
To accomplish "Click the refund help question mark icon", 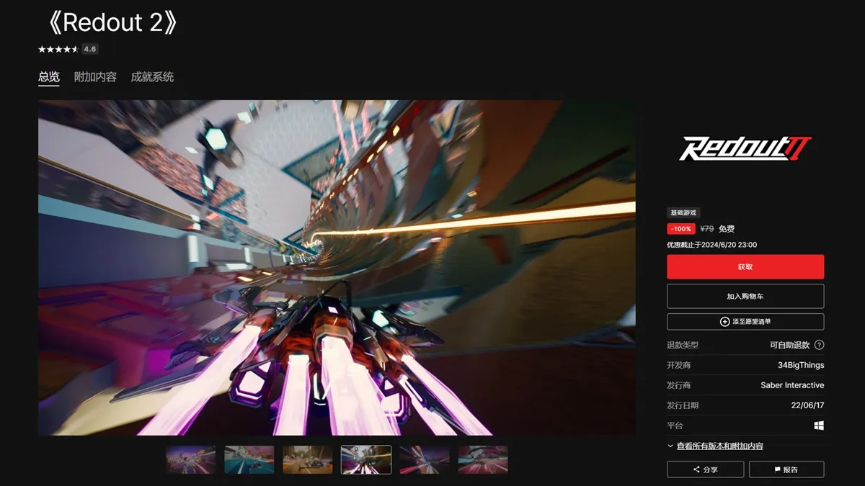I will pyautogui.click(x=819, y=345).
